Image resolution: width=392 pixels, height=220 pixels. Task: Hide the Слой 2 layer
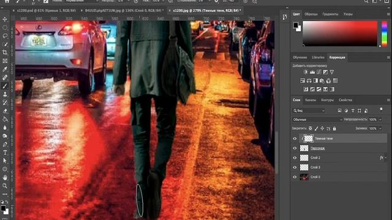295,158
